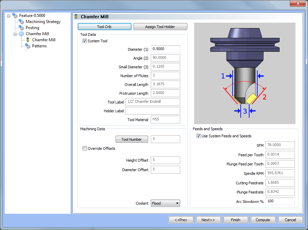Click the Overall Length field
The width and height of the screenshot is (308, 230).
pyautogui.click(x=165, y=84)
